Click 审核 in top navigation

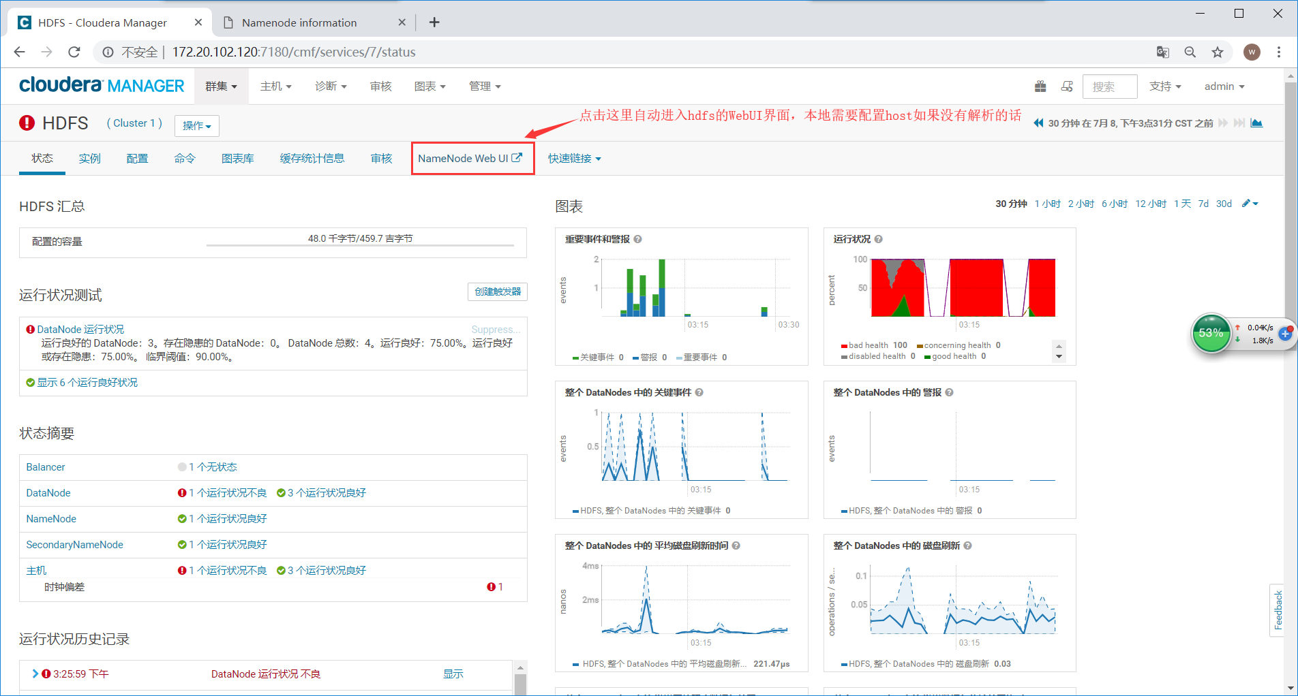(x=381, y=86)
